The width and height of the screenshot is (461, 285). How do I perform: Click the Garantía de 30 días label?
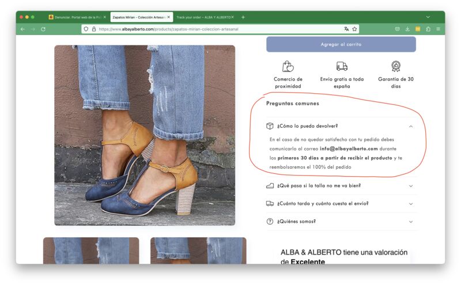click(396, 82)
